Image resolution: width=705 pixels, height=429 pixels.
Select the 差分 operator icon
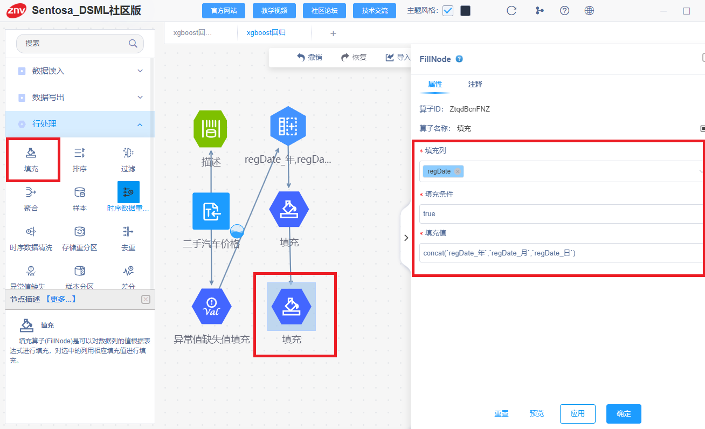pyautogui.click(x=128, y=271)
